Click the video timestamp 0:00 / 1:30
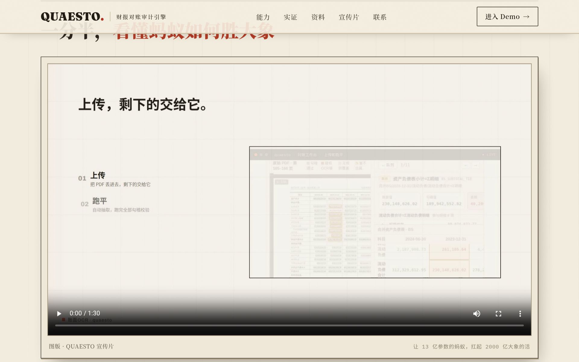579x362 pixels. tap(85, 313)
